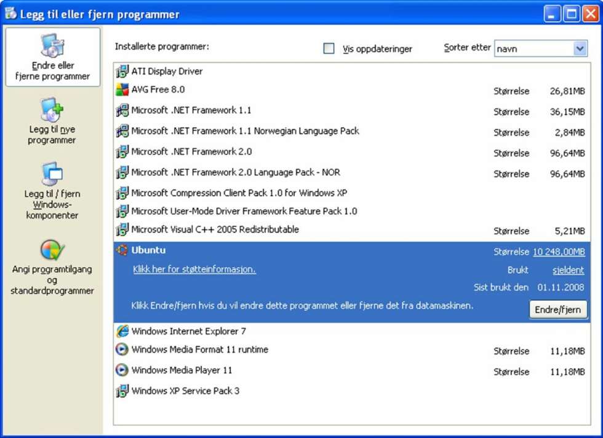The image size is (603, 438).
Task: Click the .NET Framework 1.1 Norwegian Language Pack icon
Action: tap(122, 131)
